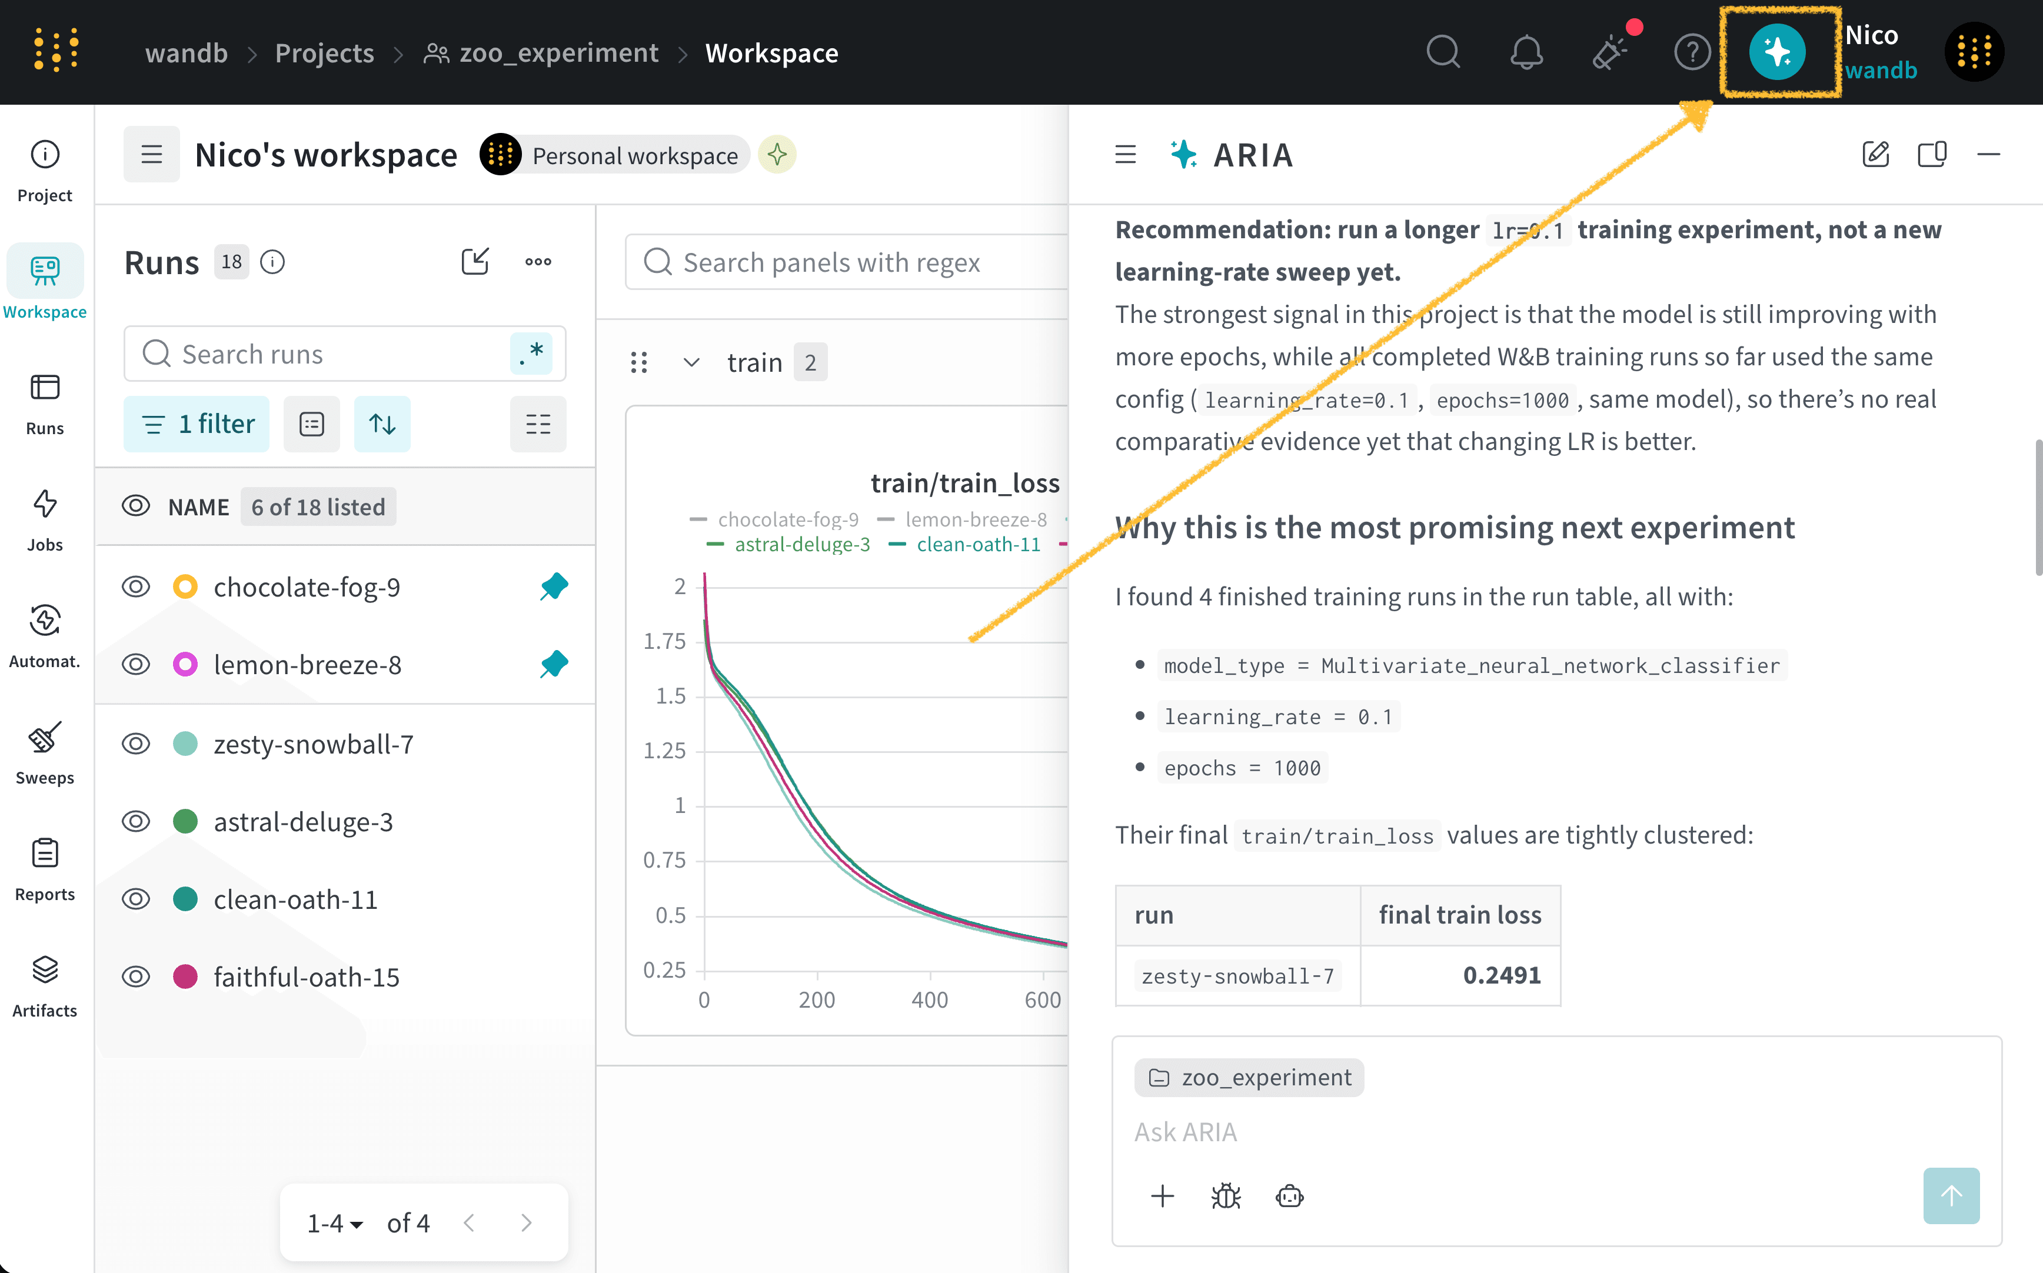This screenshot has height=1273, width=2043.
Task: Open the 1 filter button
Action: point(196,424)
